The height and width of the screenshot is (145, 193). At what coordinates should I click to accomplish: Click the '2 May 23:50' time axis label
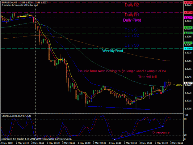(38, 143)
